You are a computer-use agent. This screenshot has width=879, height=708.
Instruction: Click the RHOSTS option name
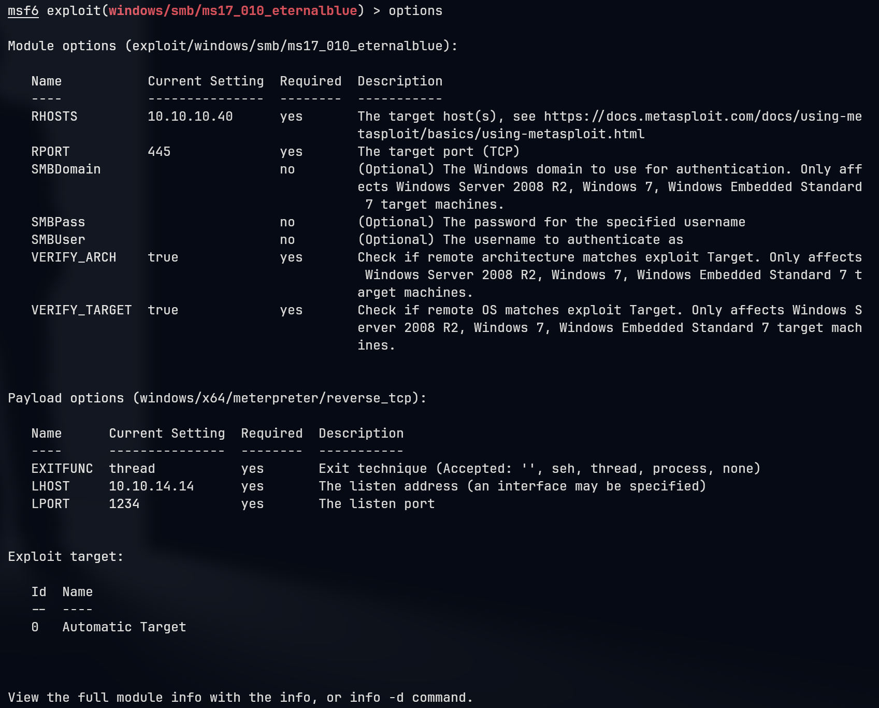tap(54, 117)
